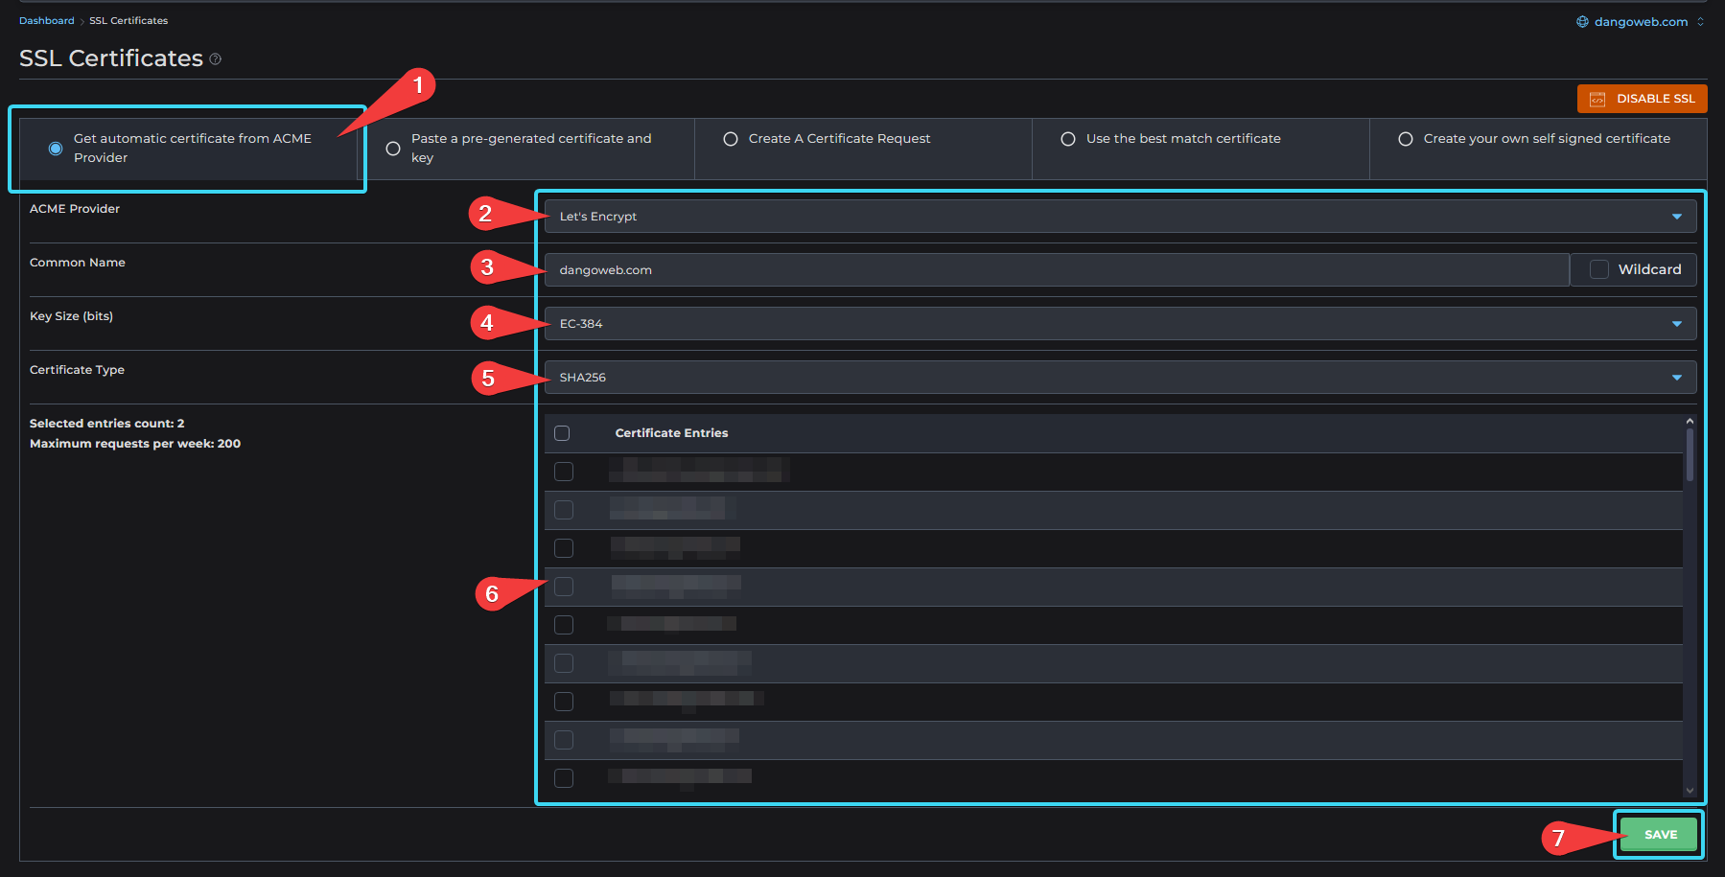Select Get automatic certificate from ACME Provider
The width and height of the screenshot is (1725, 877).
[x=56, y=149]
